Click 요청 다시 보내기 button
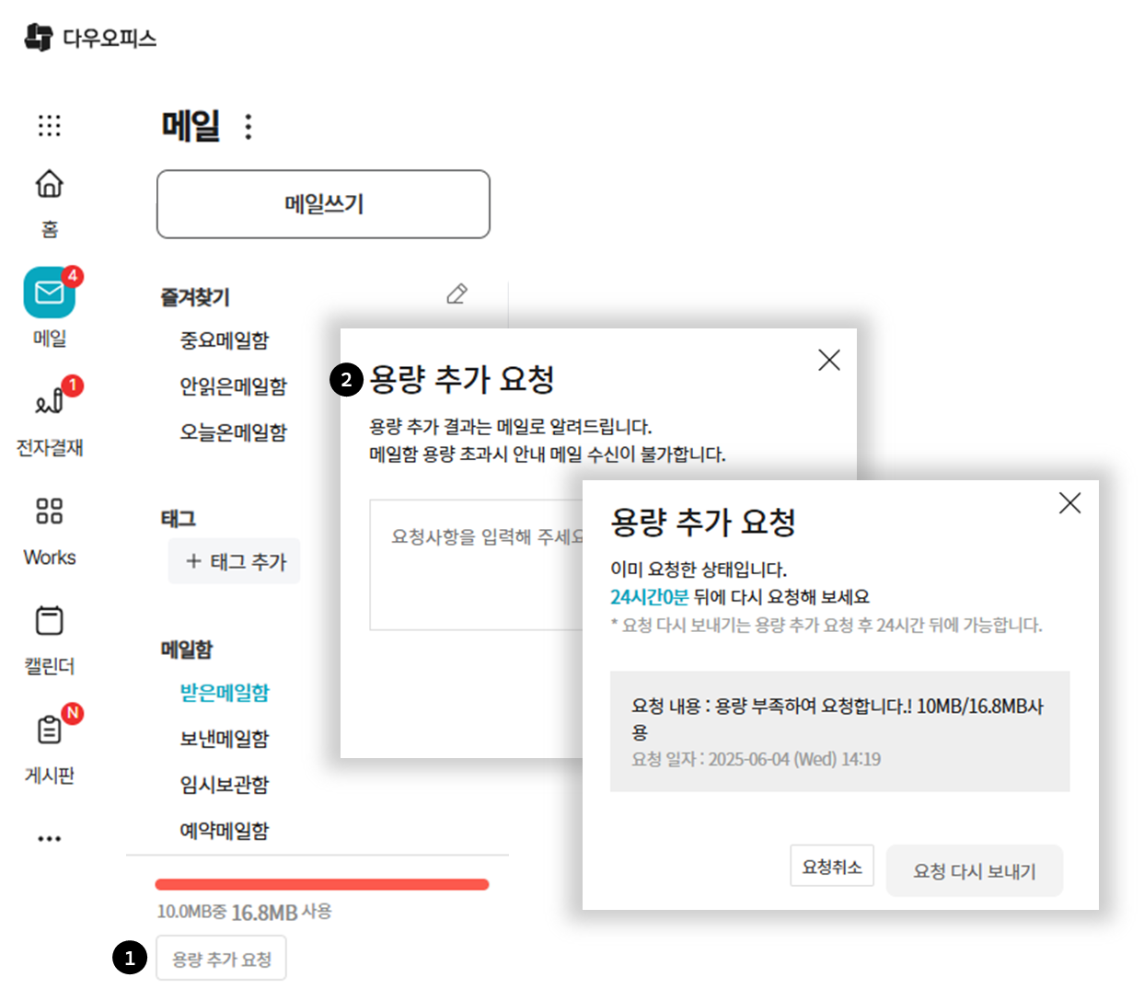The image size is (1144, 989). (x=974, y=871)
